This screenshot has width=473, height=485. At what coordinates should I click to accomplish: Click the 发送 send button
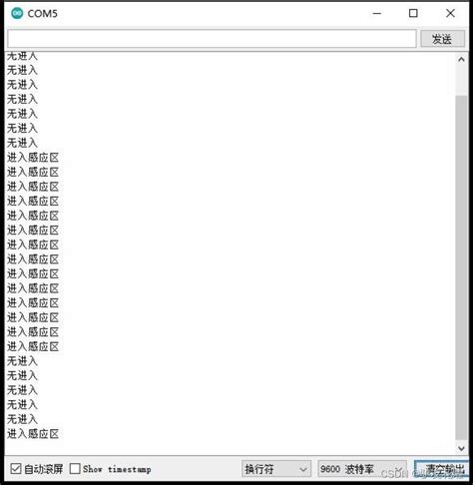(x=442, y=39)
